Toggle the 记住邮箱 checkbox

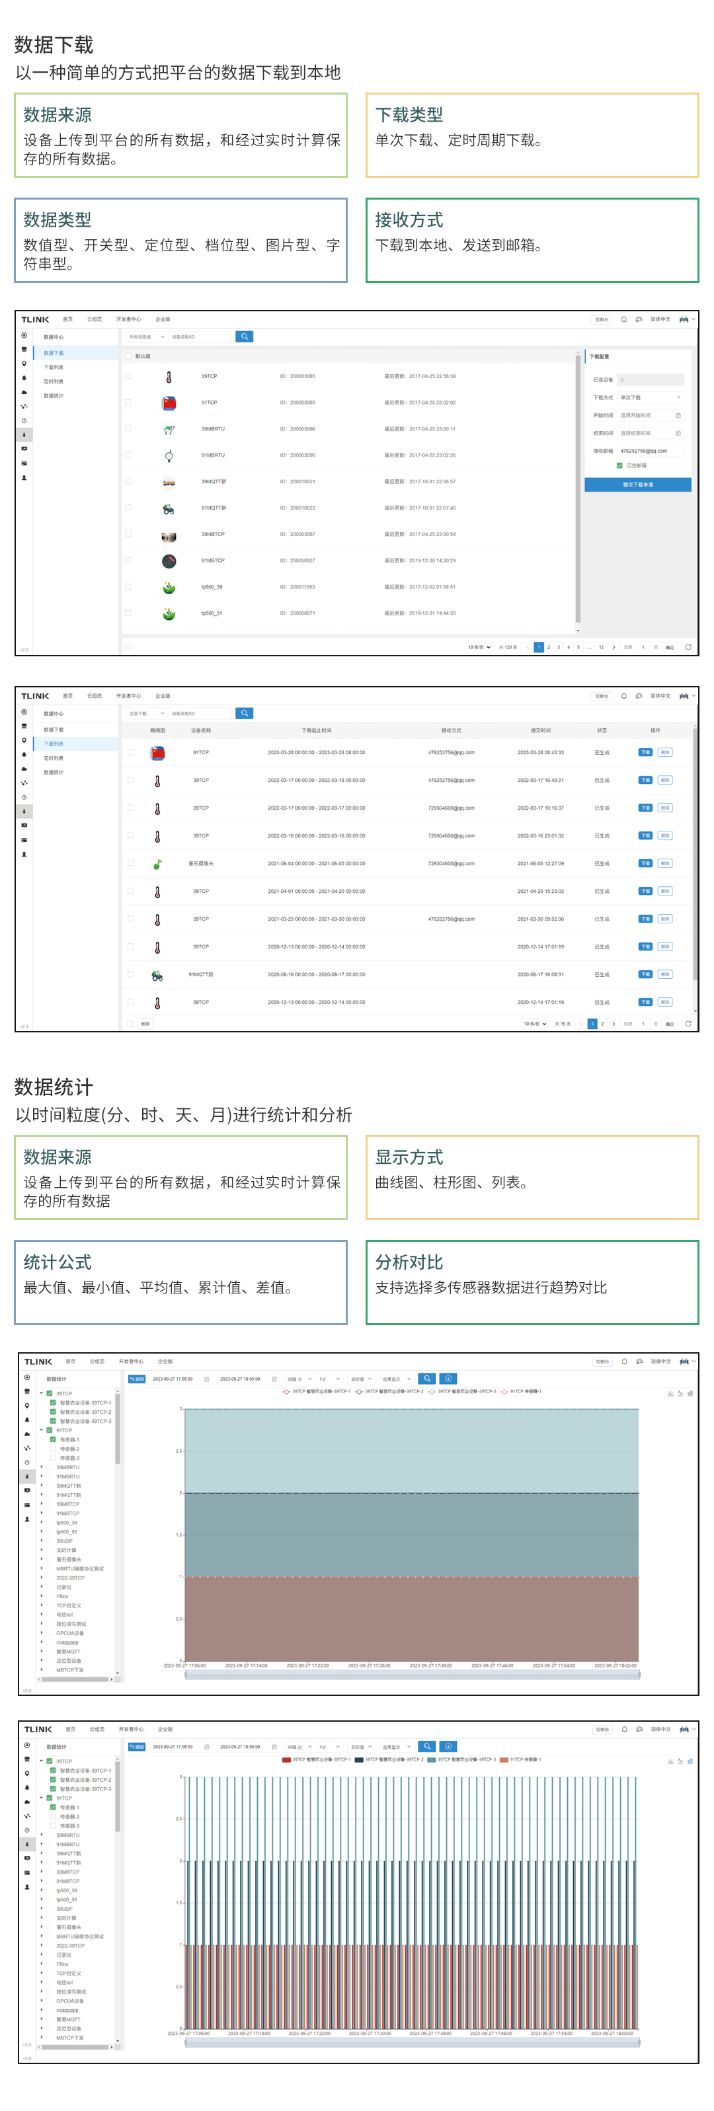[619, 465]
